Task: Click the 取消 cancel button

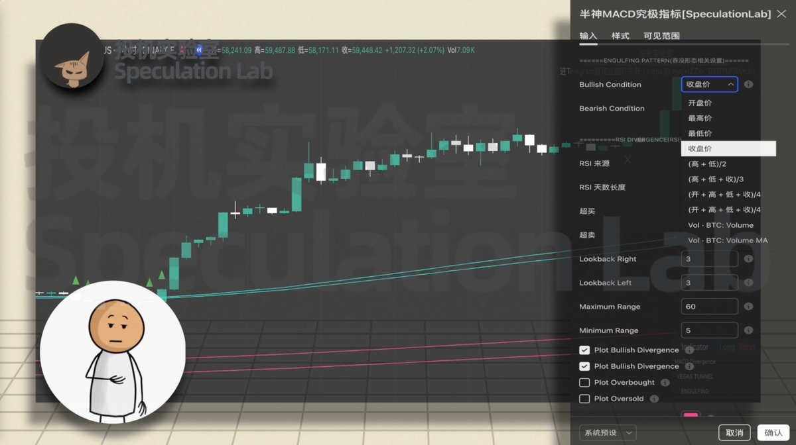Action: (x=734, y=432)
